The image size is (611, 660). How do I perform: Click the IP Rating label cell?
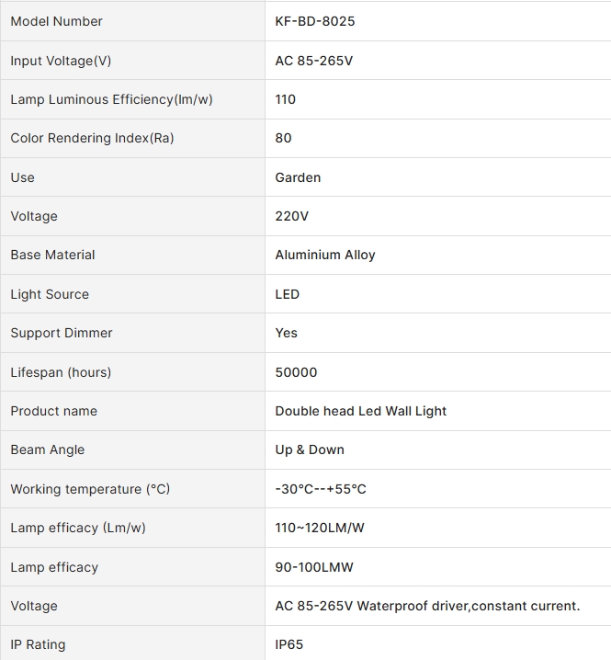[132, 643]
